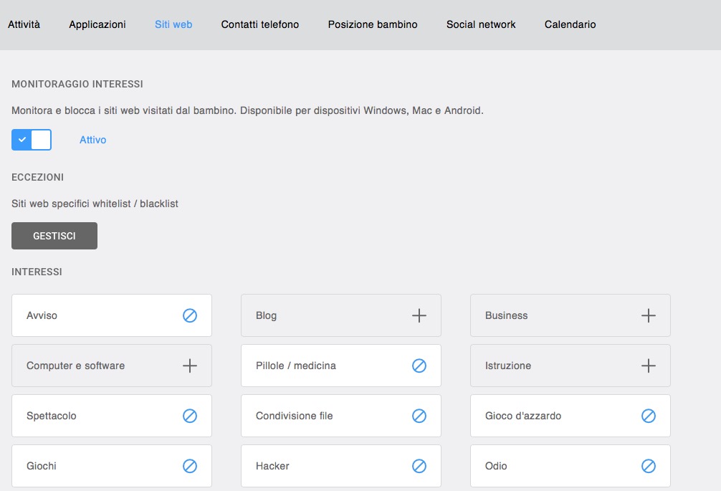Click the block icon on Spettacolo
This screenshot has width=721, height=491.
(x=190, y=416)
